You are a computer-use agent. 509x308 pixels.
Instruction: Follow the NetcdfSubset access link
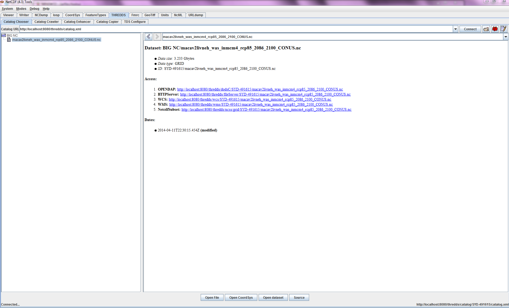[266, 110]
